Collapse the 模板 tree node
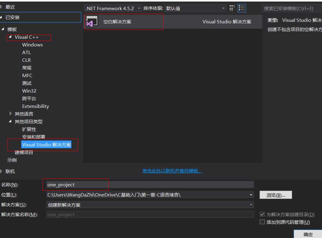 [x=3, y=29]
